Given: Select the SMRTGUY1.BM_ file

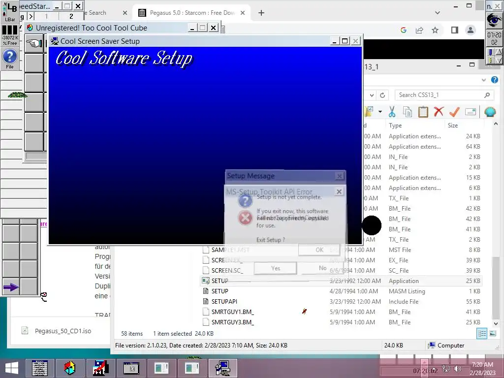Looking at the screenshot, I should (x=341, y=312).
